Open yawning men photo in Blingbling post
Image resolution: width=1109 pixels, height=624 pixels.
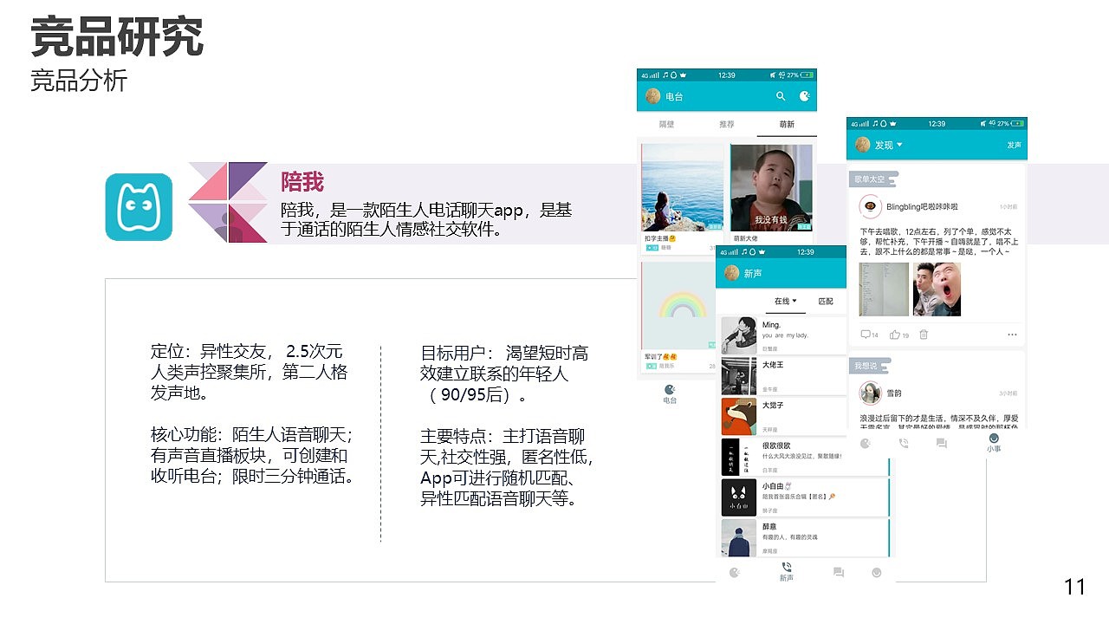coord(937,289)
